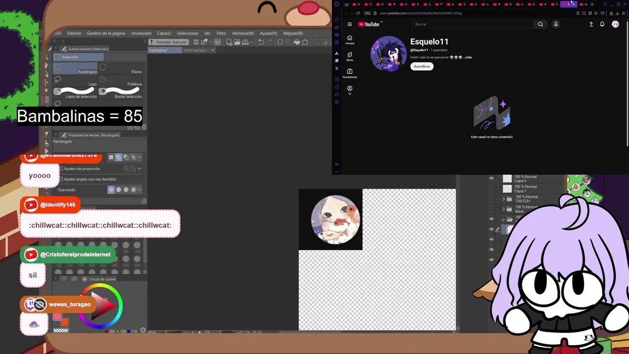The width and height of the screenshot is (629, 354).
Task: Open the YouTube guide hamburger menu
Action: click(349, 24)
